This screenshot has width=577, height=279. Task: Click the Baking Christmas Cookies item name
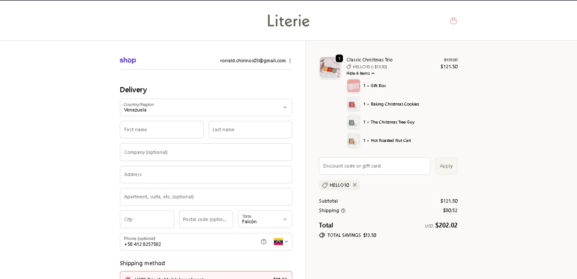tap(395, 104)
